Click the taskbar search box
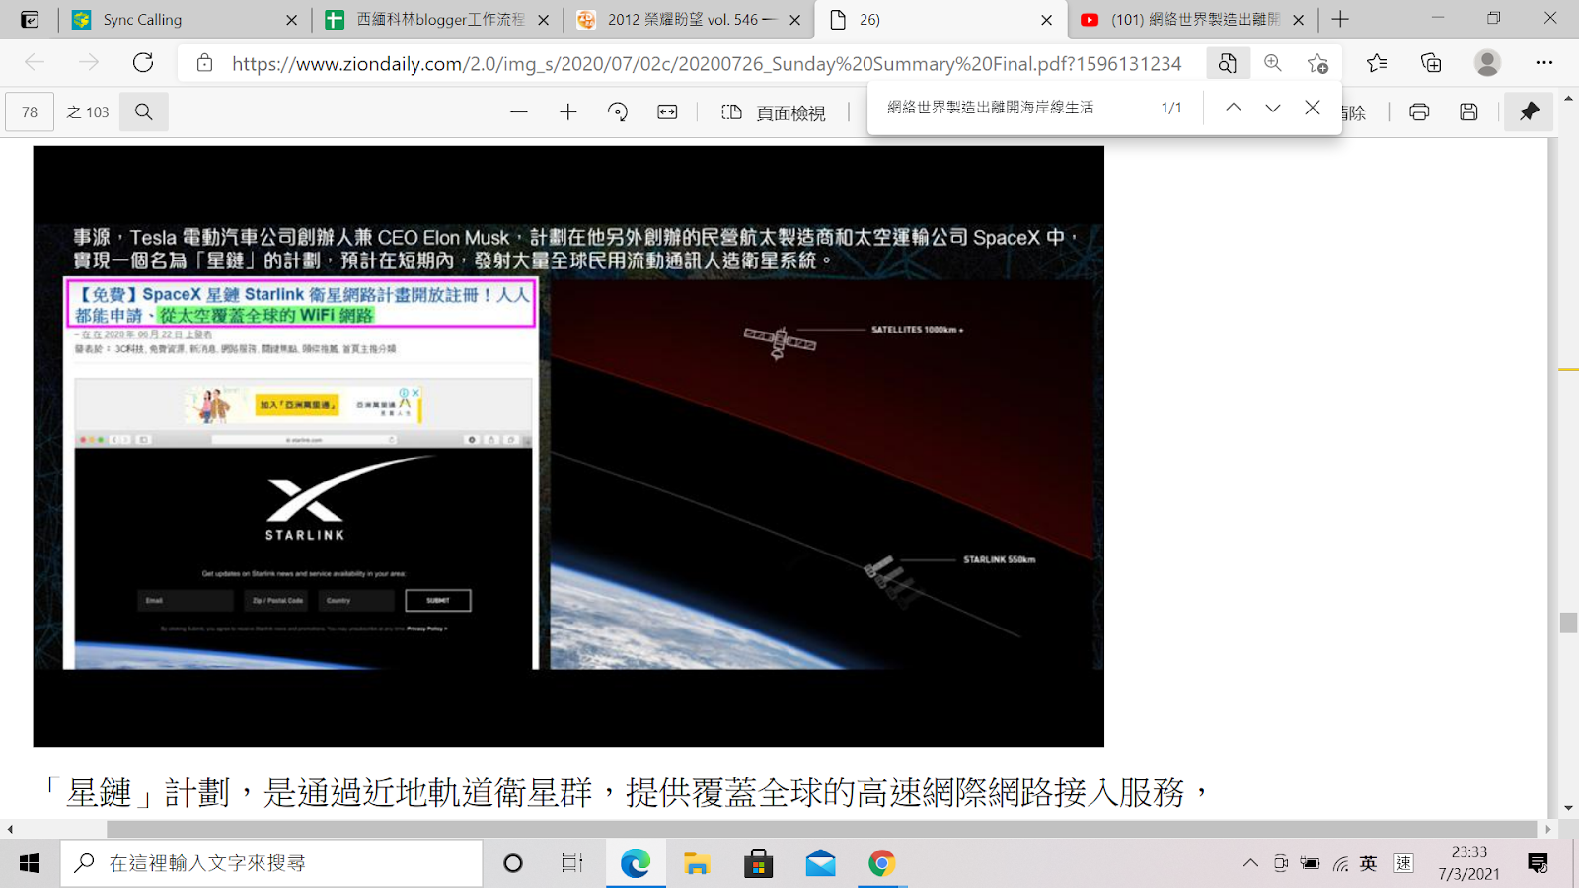Image resolution: width=1579 pixels, height=888 pixels. point(271,863)
